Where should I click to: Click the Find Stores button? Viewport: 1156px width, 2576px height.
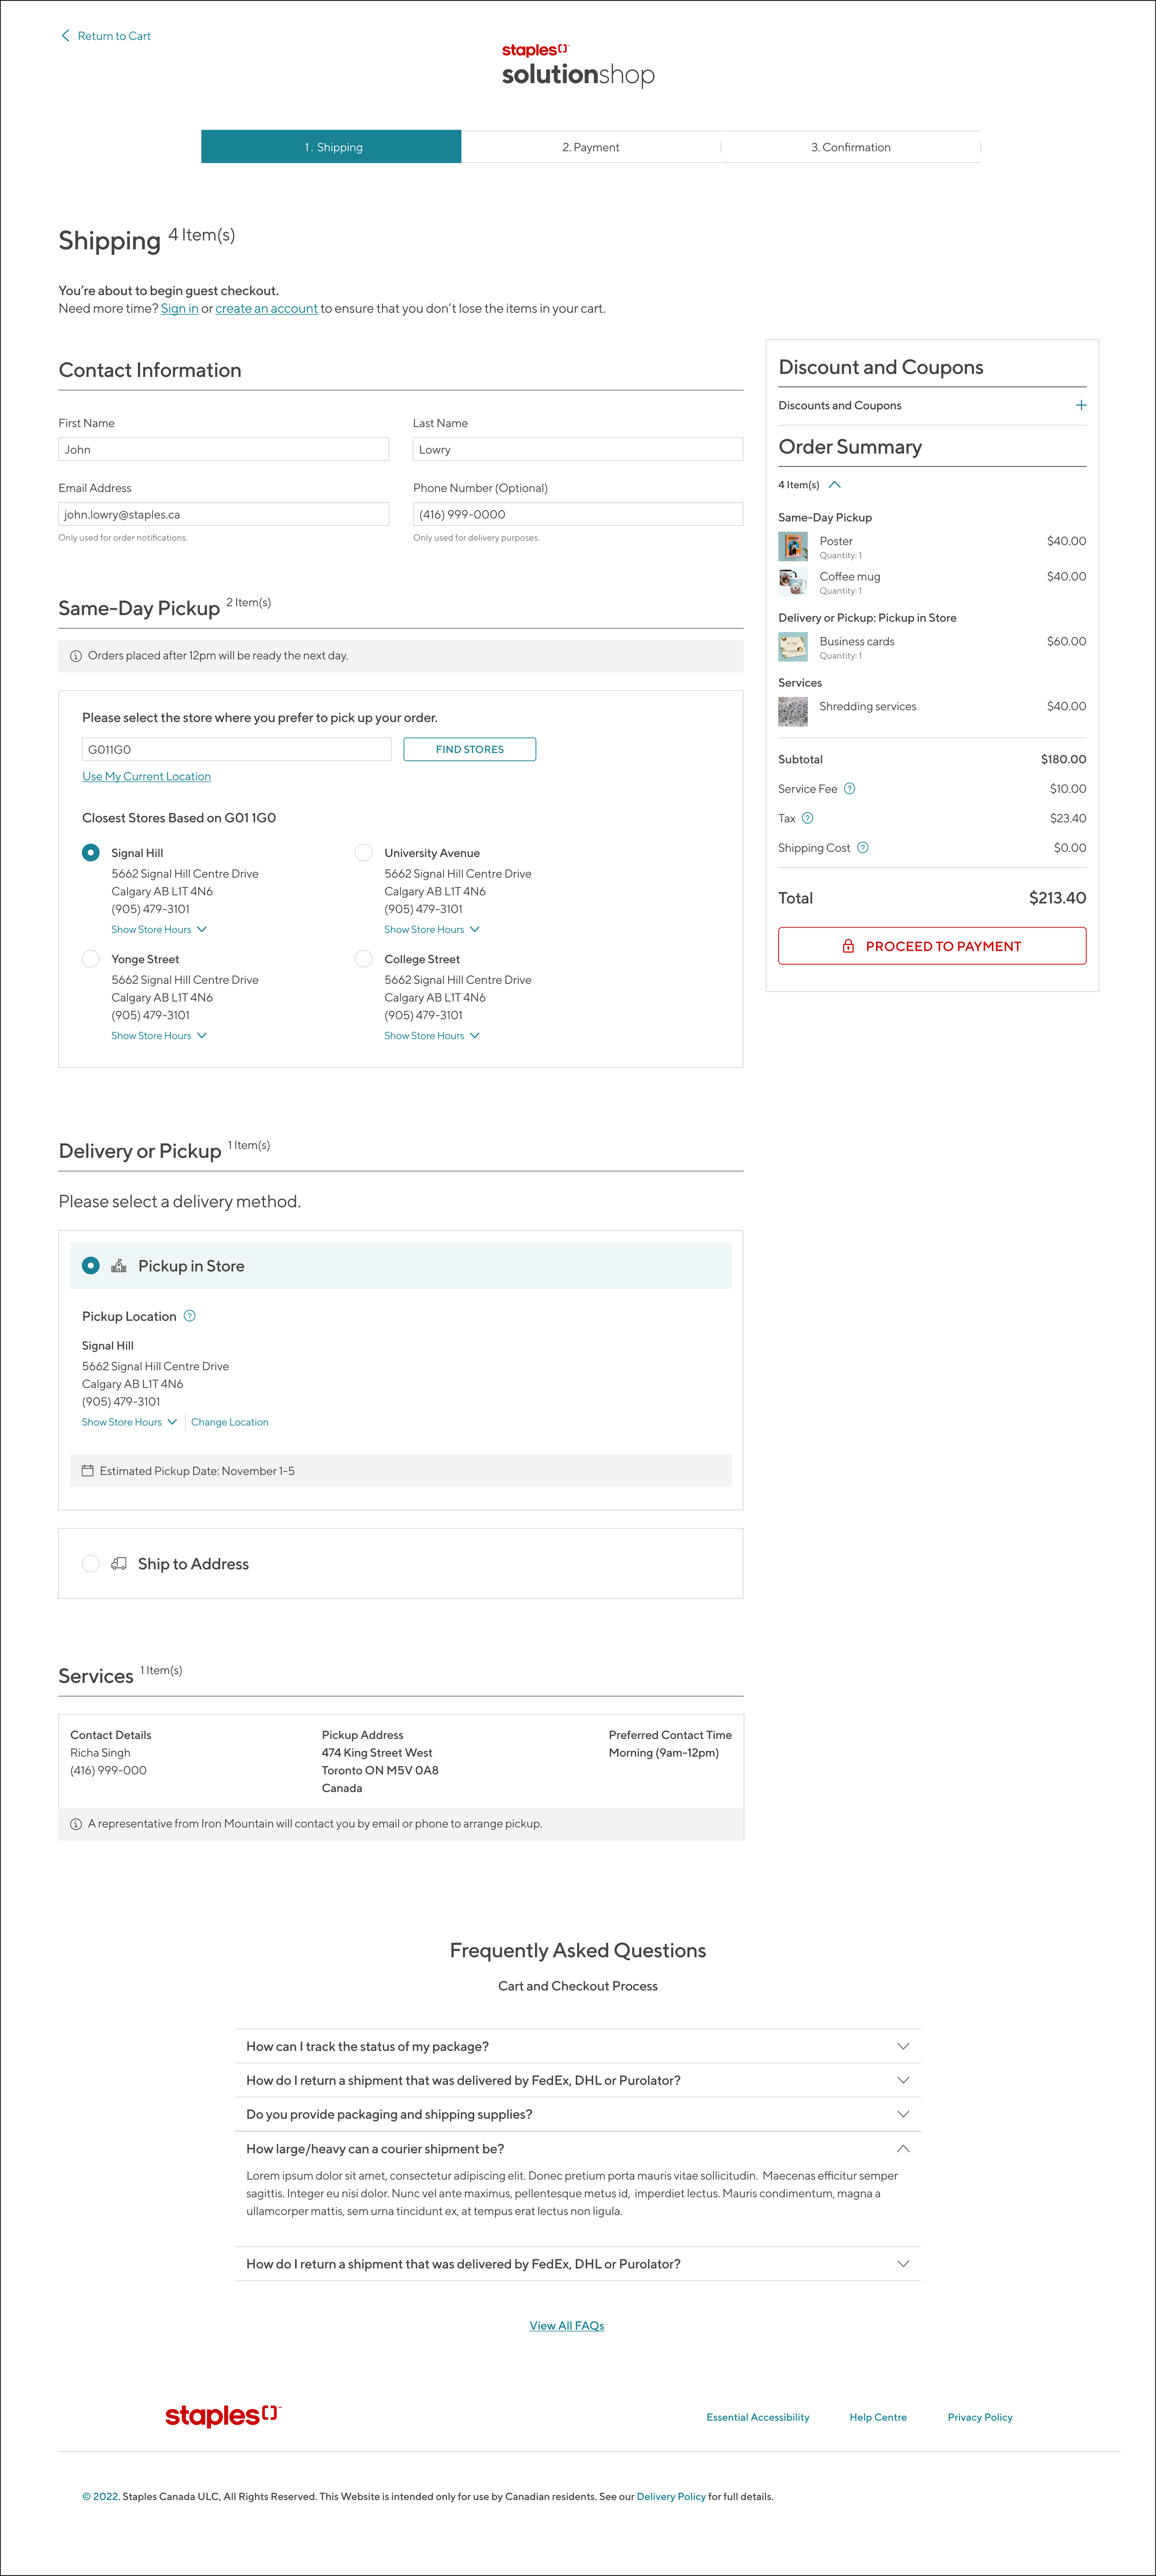pos(469,749)
